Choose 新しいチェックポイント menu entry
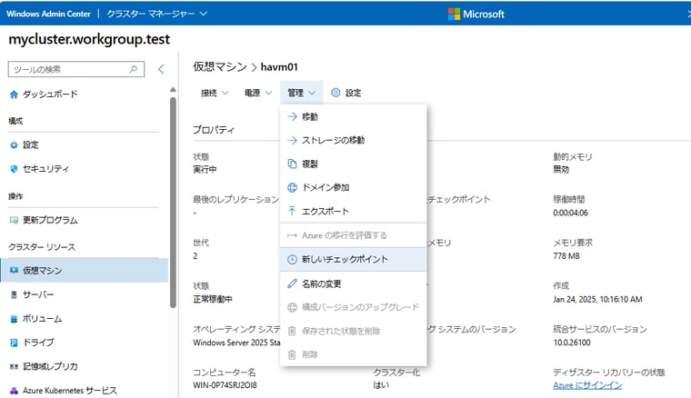Screen dimensions: 691x398 (353, 259)
